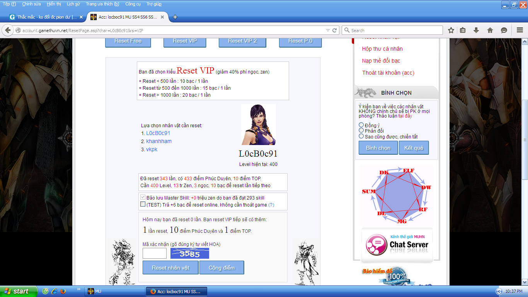Click the 3585 captcha image
Viewport: 528px width, 297px height.
pyautogui.click(x=190, y=254)
